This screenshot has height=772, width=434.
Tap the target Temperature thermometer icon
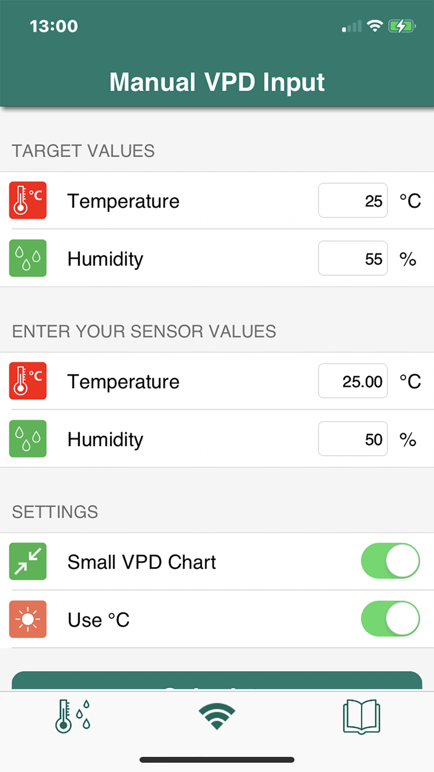pos(28,200)
